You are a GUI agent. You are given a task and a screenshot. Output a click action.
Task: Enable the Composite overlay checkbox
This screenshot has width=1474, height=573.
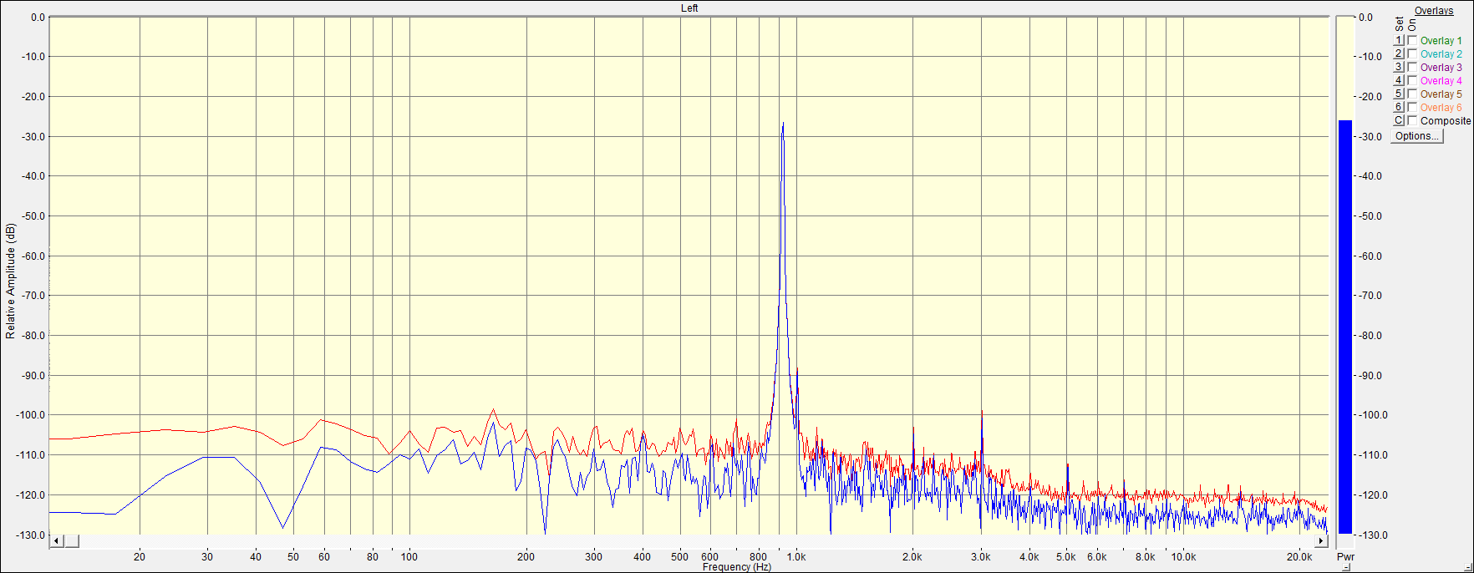[1412, 120]
